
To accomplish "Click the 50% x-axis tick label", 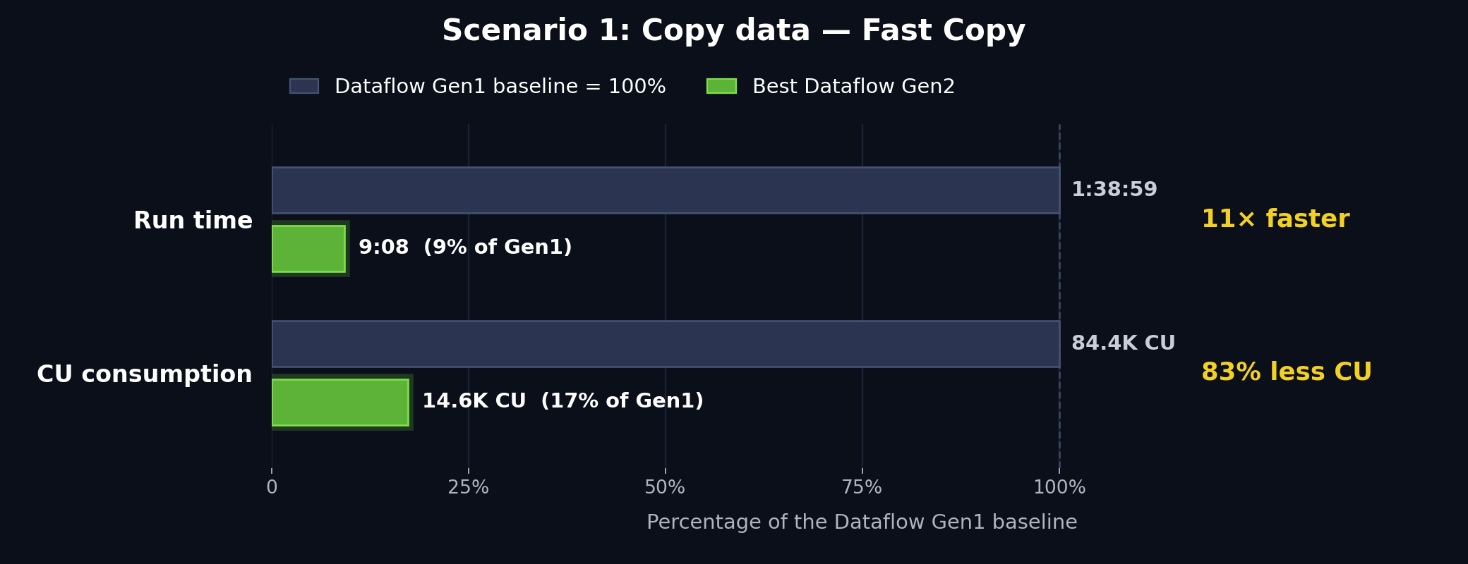I will [x=665, y=487].
